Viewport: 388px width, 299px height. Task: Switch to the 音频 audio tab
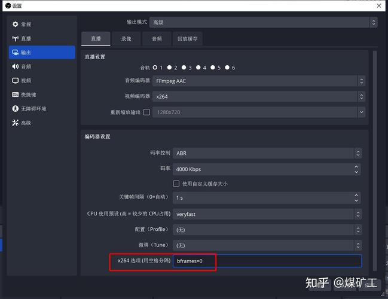coord(157,39)
